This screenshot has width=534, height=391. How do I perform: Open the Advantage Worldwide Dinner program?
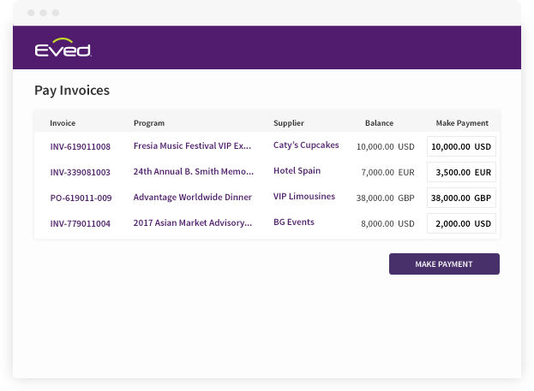(192, 197)
